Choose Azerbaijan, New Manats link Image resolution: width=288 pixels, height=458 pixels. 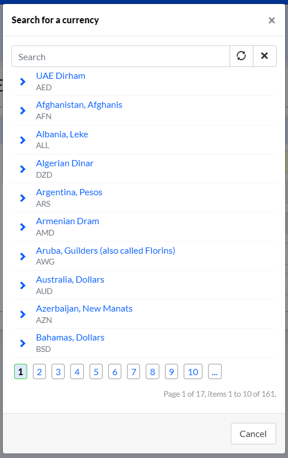point(84,308)
